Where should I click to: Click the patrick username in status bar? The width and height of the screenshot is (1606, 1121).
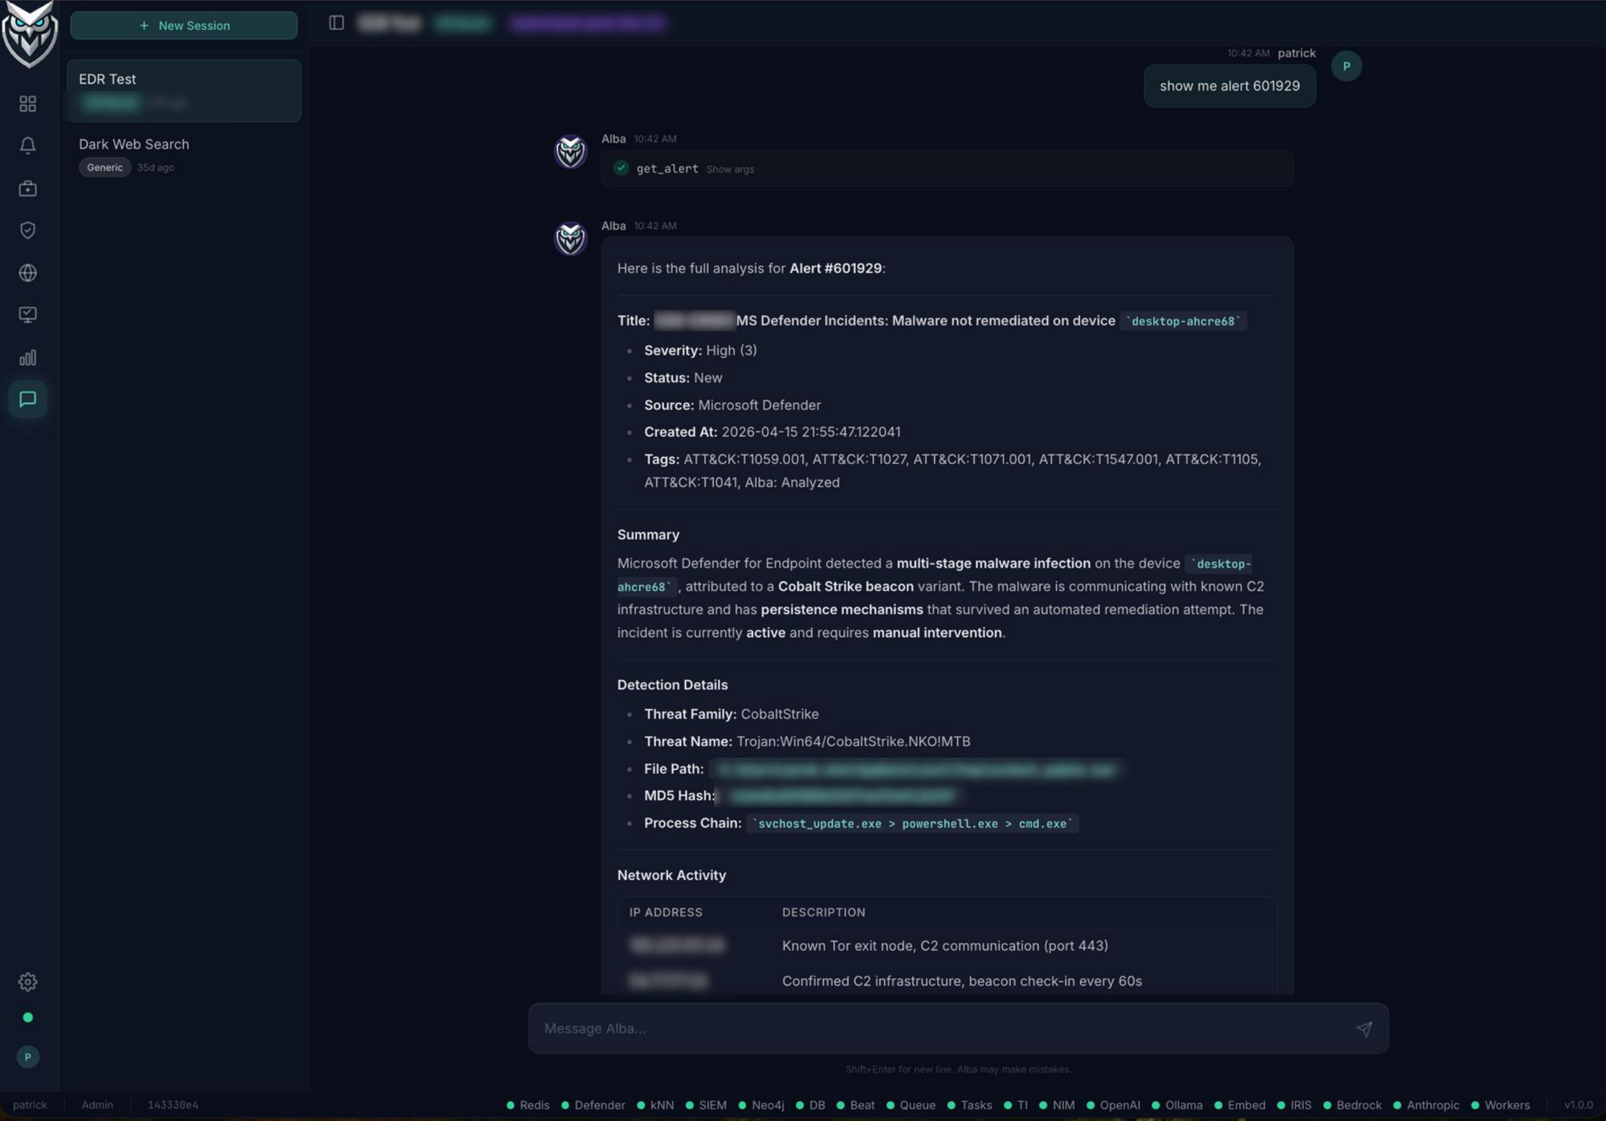[x=30, y=1105]
